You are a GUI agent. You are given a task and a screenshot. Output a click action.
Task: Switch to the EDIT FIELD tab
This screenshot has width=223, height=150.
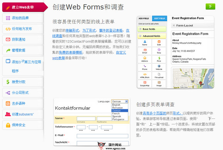tap(159, 18)
